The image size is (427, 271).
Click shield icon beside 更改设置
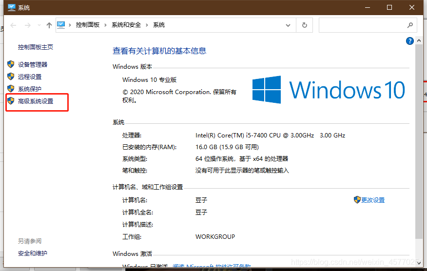[x=357, y=200]
